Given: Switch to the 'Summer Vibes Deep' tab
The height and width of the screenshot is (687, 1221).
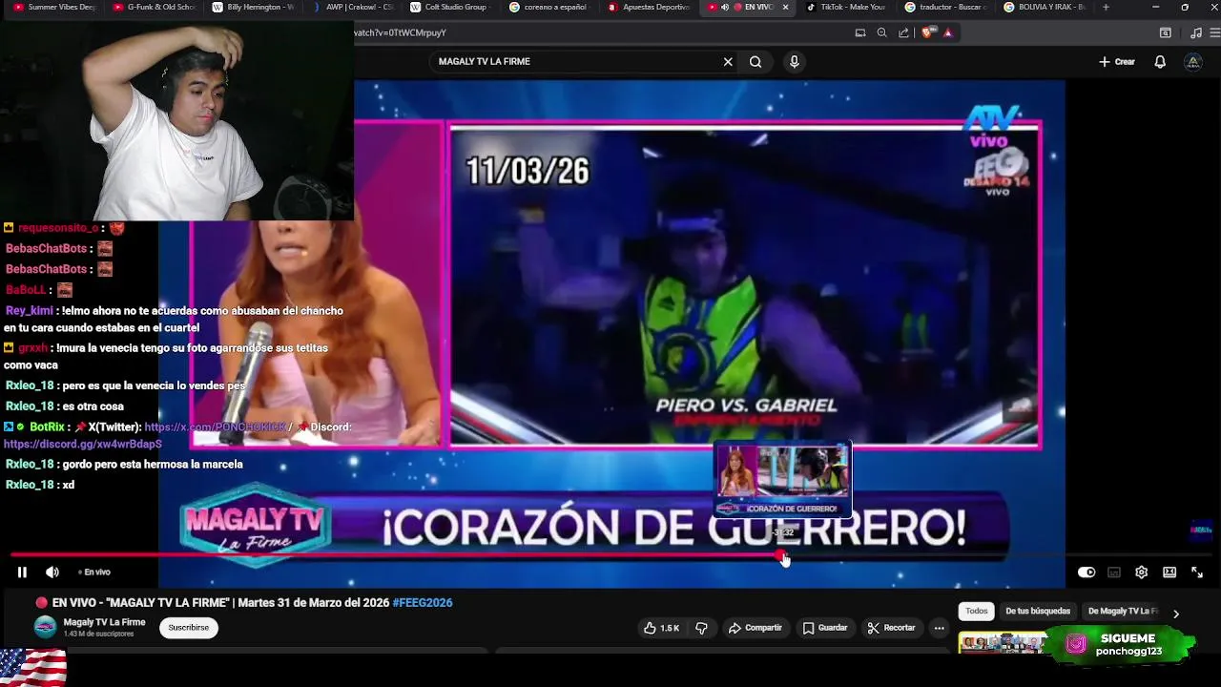Looking at the screenshot, I should pyautogui.click(x=55, y=7).
